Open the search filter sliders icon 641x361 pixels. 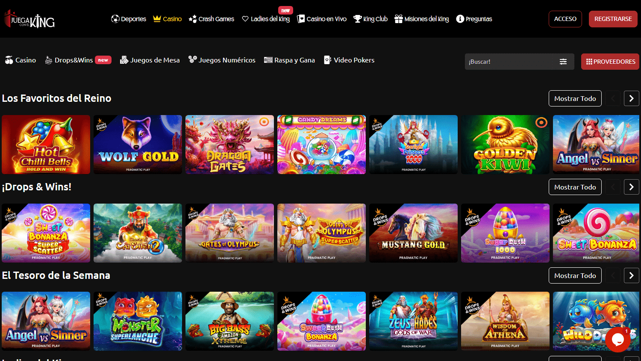(563, 62)
